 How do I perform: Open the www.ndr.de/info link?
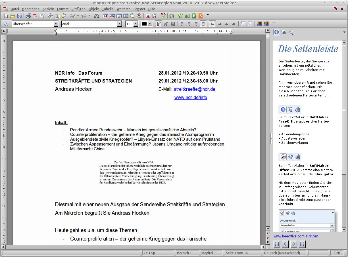[x=191, y=97]
